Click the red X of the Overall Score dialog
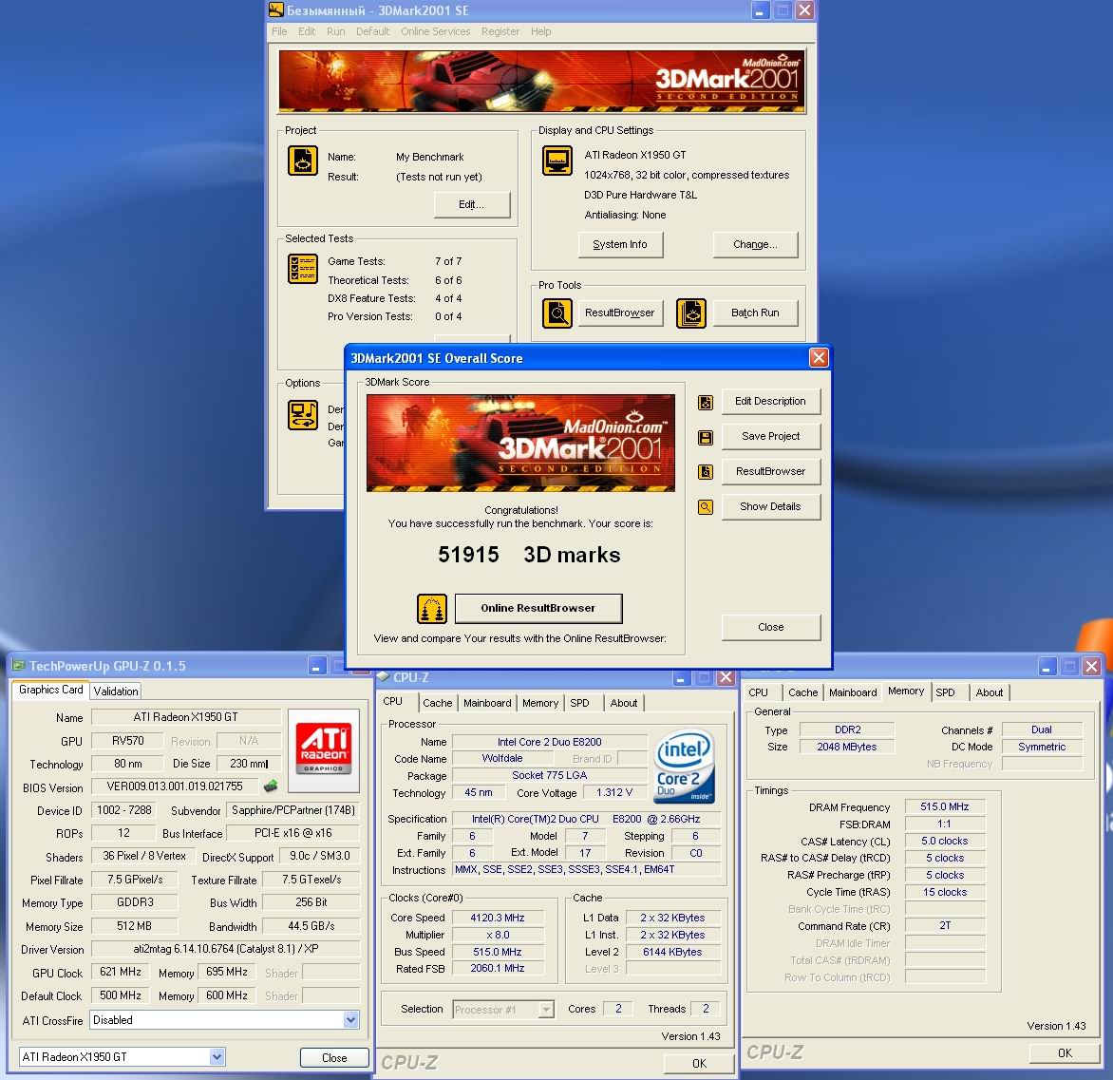This screenshot has width=1113, height=1080. pos(819,357)
